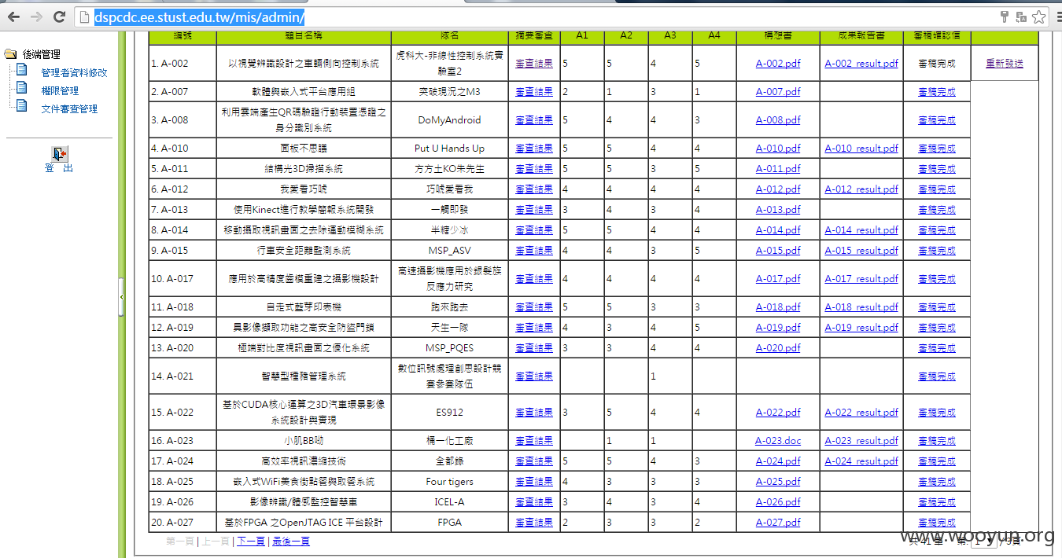Image resolution: width=1062 pixels, height=558 pixels.
Task: Open 管理者資料修改 in the sidebar
Action: 74,72
